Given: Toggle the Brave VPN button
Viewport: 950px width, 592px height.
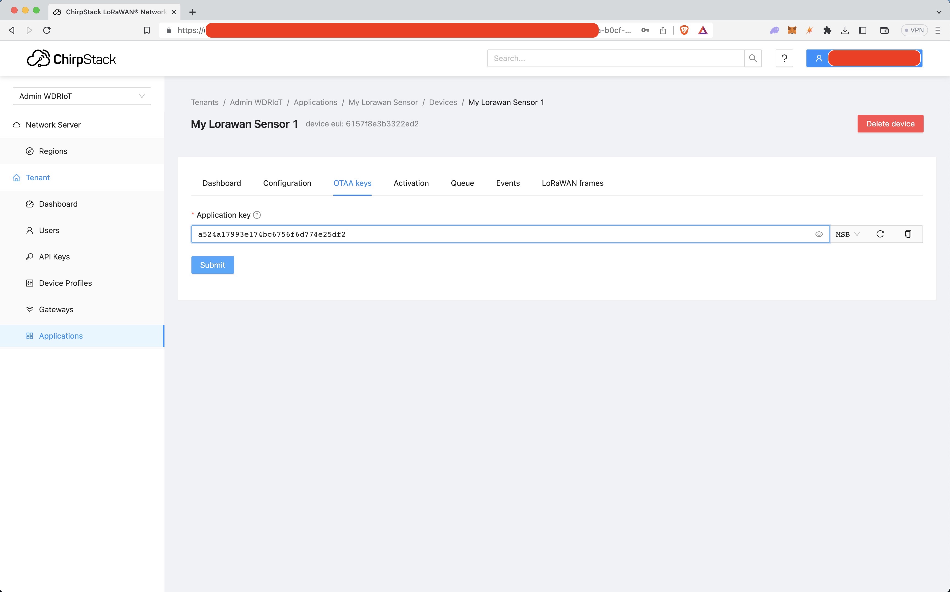Looking at the screenshot, I should (914, 30).
